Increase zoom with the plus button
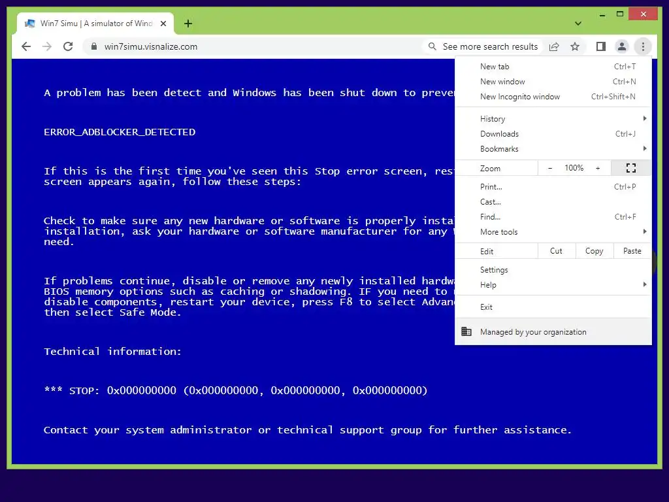The height and width of the screenshot is (502, 669). click(x=598, y=168)
